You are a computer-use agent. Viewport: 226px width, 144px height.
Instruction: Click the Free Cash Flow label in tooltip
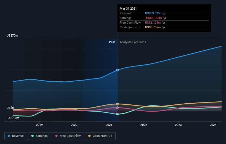(x=130, y=23)
